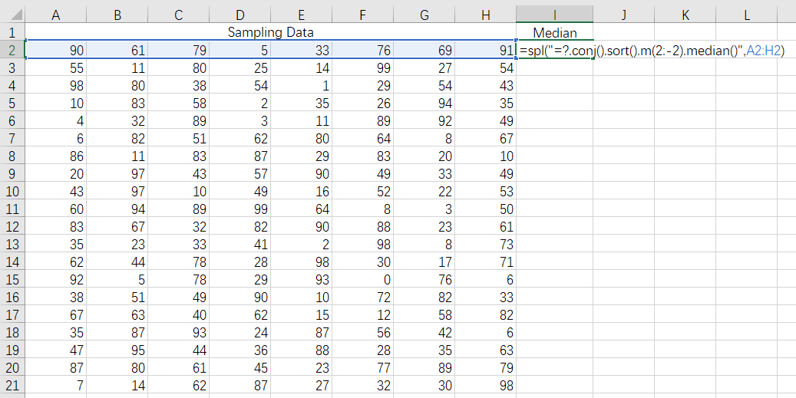Click cell B14 containing 44
Viewport: 796px width, 398px height.
(117, 261)
